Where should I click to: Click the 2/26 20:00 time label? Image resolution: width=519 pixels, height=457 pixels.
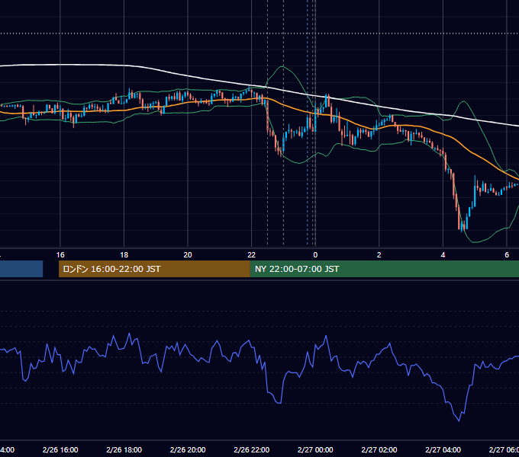pos(188,449)
